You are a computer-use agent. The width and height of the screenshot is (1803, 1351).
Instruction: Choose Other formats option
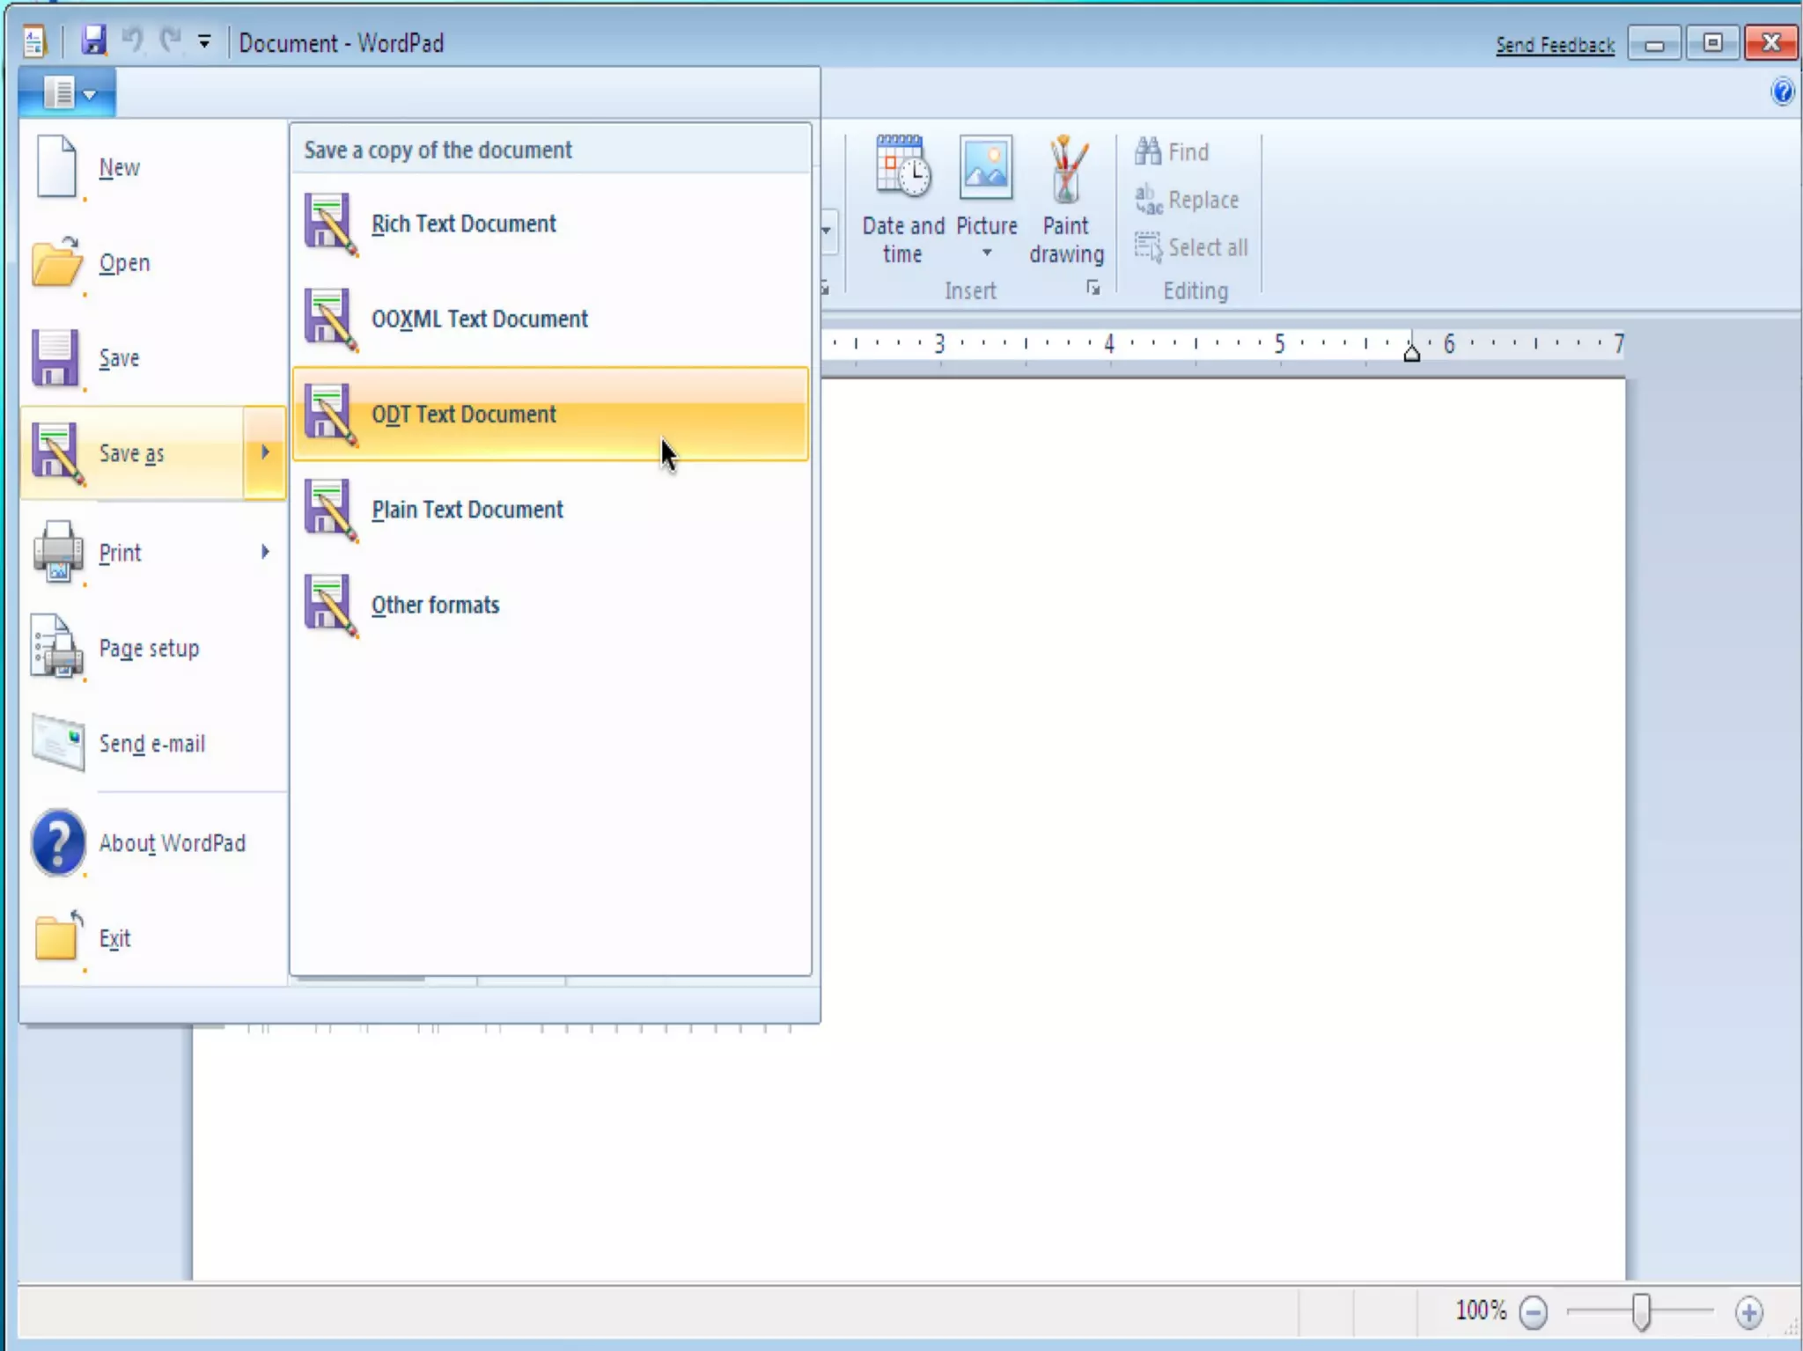(550, 605)
